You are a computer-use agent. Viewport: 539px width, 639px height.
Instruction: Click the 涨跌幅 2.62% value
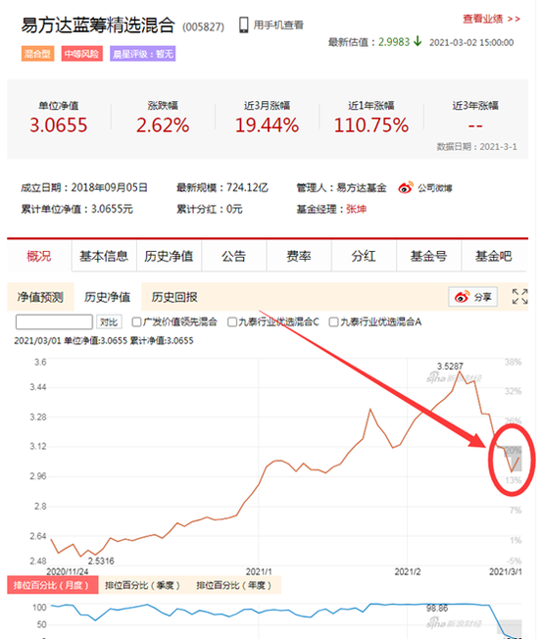coord(163,124)
